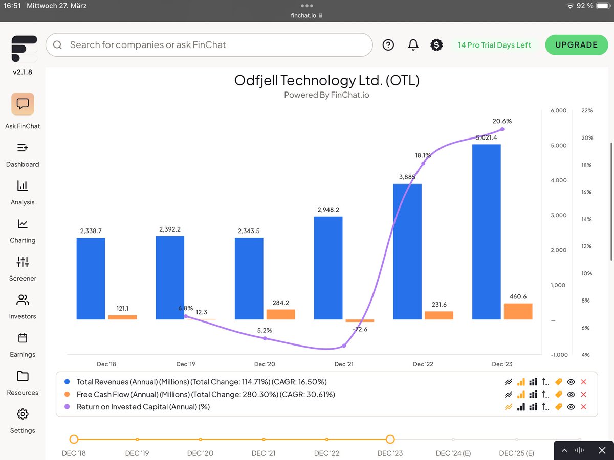The image size is (614, 460).
Task: Select the DEC '20 point on timeline
Action: click(201, 439)
